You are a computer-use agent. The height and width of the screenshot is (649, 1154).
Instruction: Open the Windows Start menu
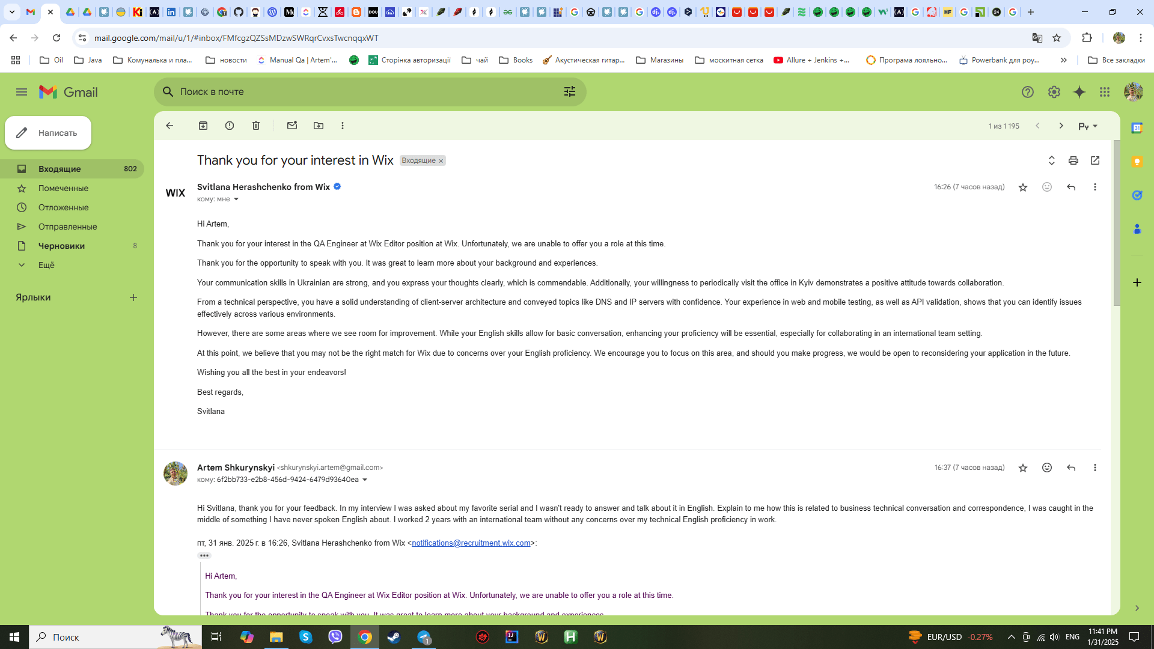coord(14,637)
